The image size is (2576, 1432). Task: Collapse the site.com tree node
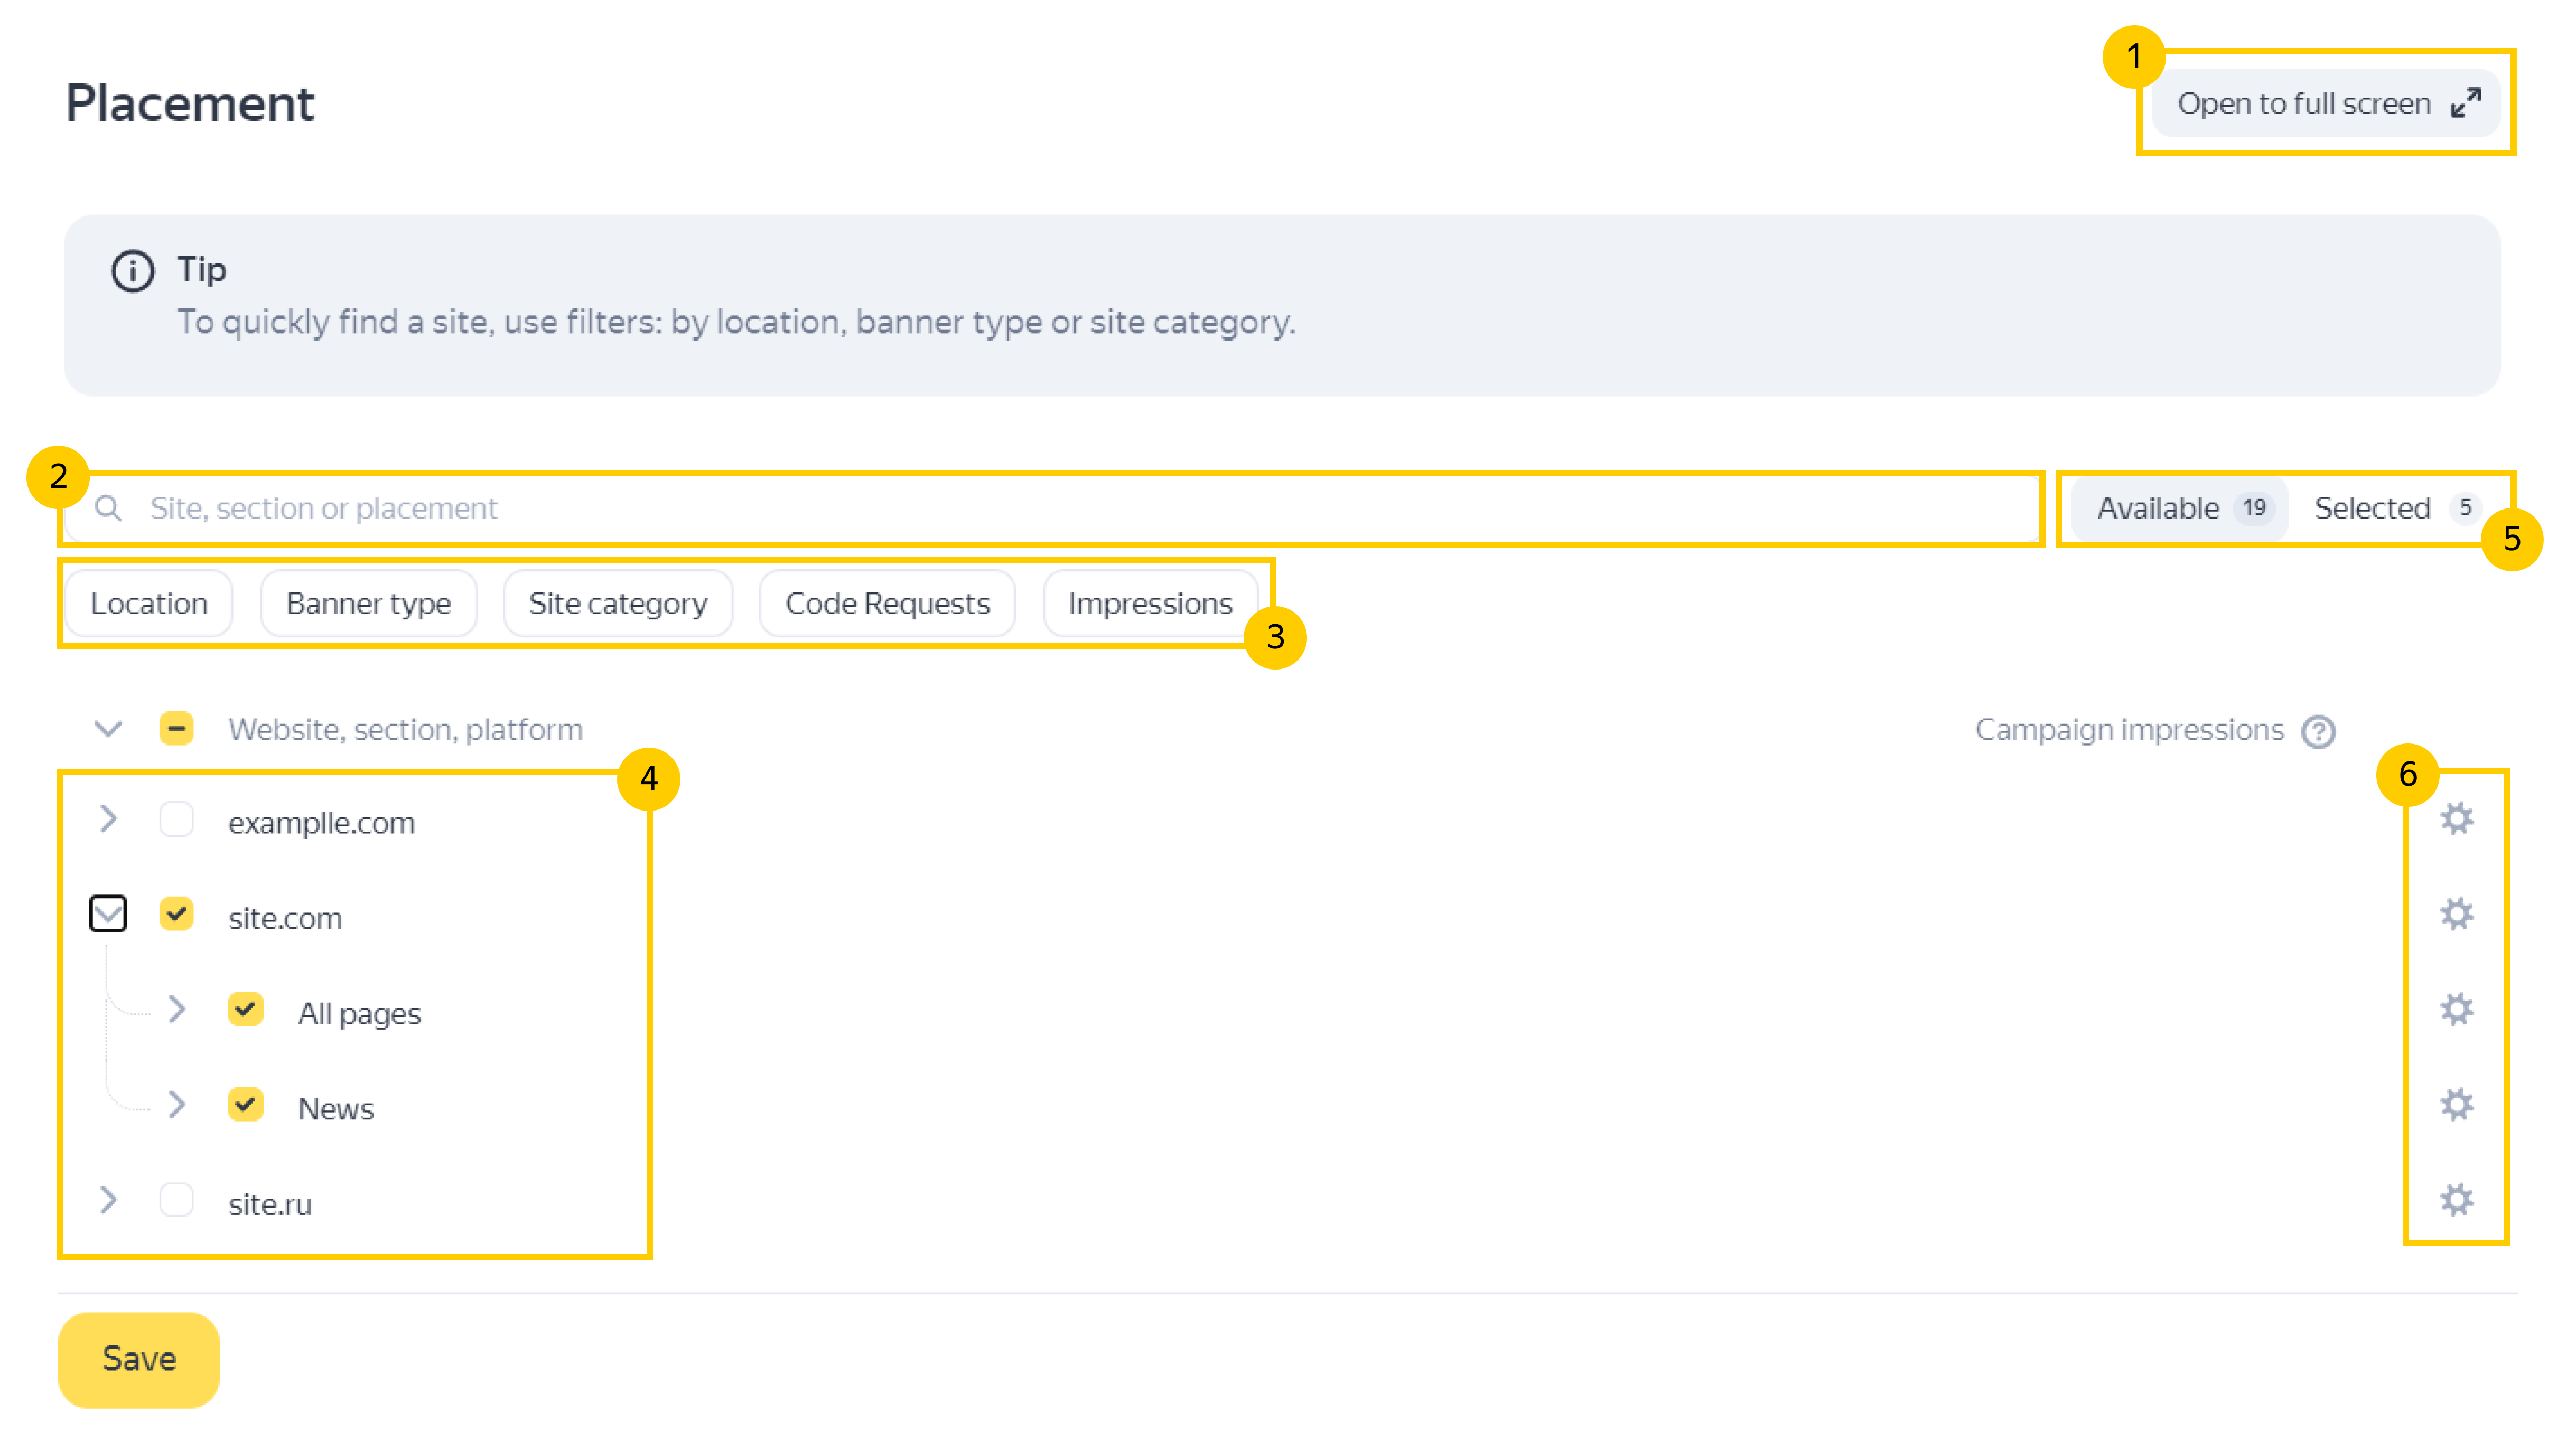click(108, 913)
